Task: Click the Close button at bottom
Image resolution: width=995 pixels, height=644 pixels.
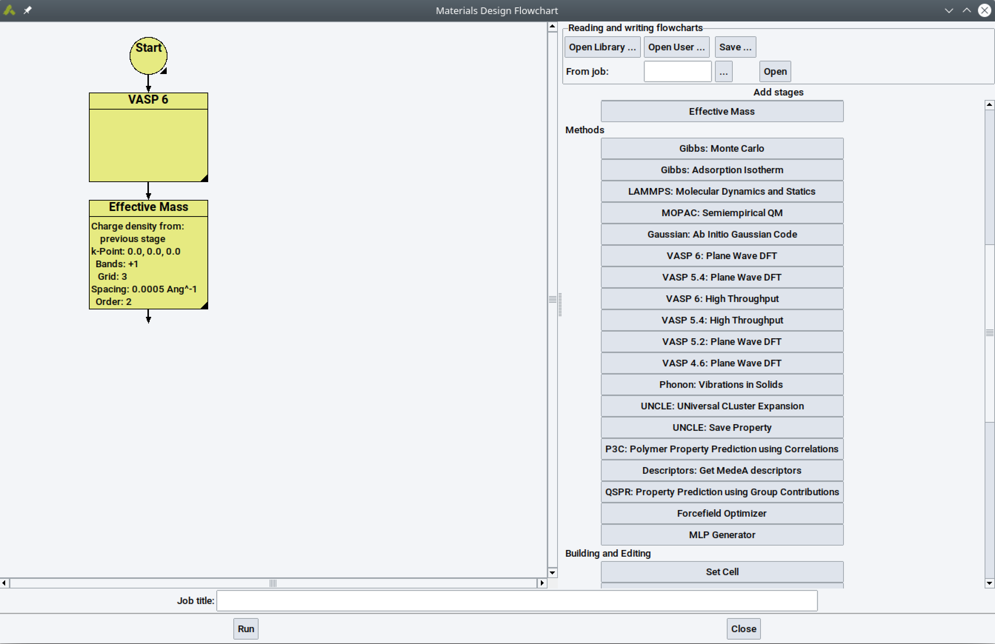Action: pos(743,628)
